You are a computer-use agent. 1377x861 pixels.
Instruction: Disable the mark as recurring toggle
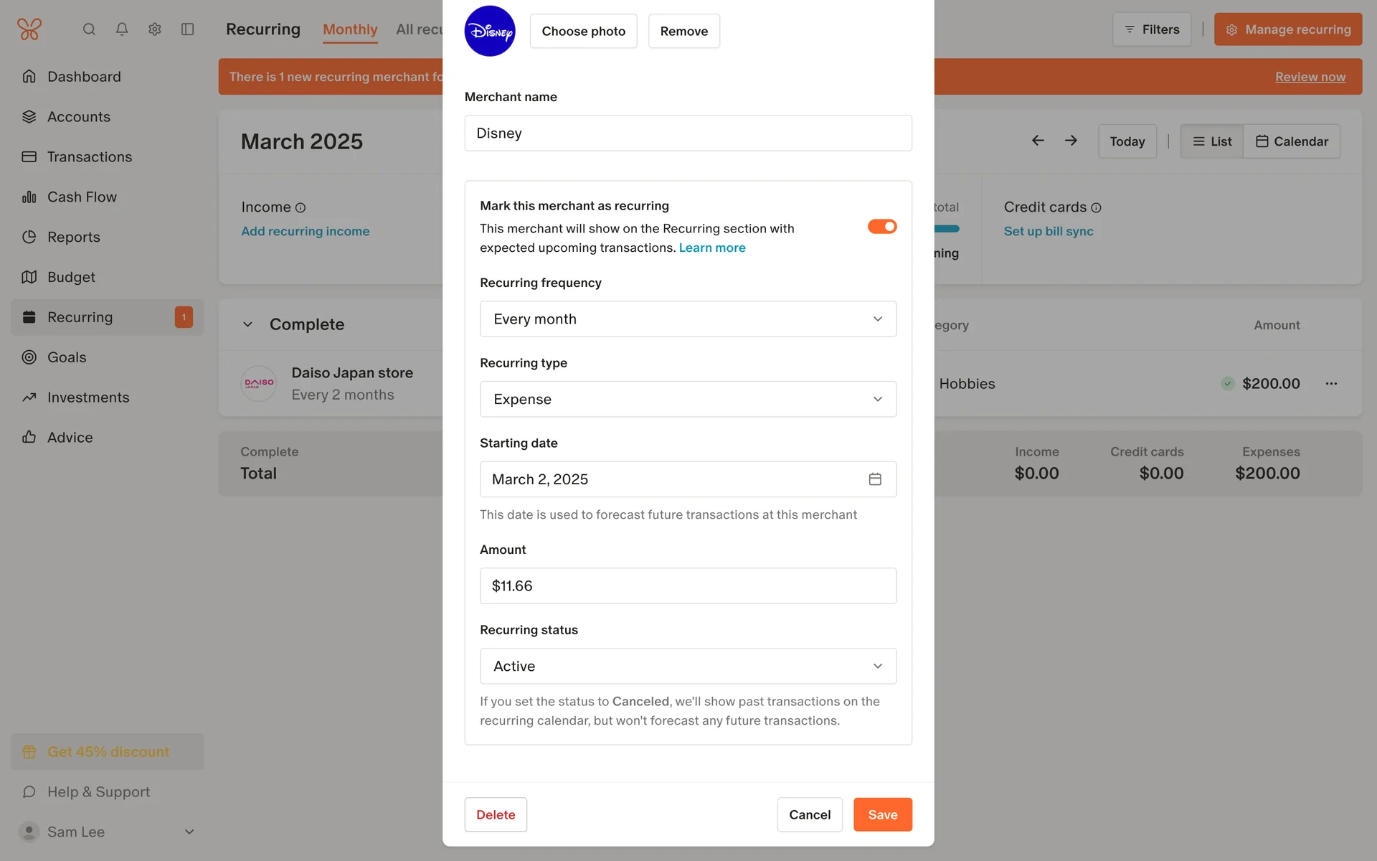pyautogui.click(x=882, y=227)
